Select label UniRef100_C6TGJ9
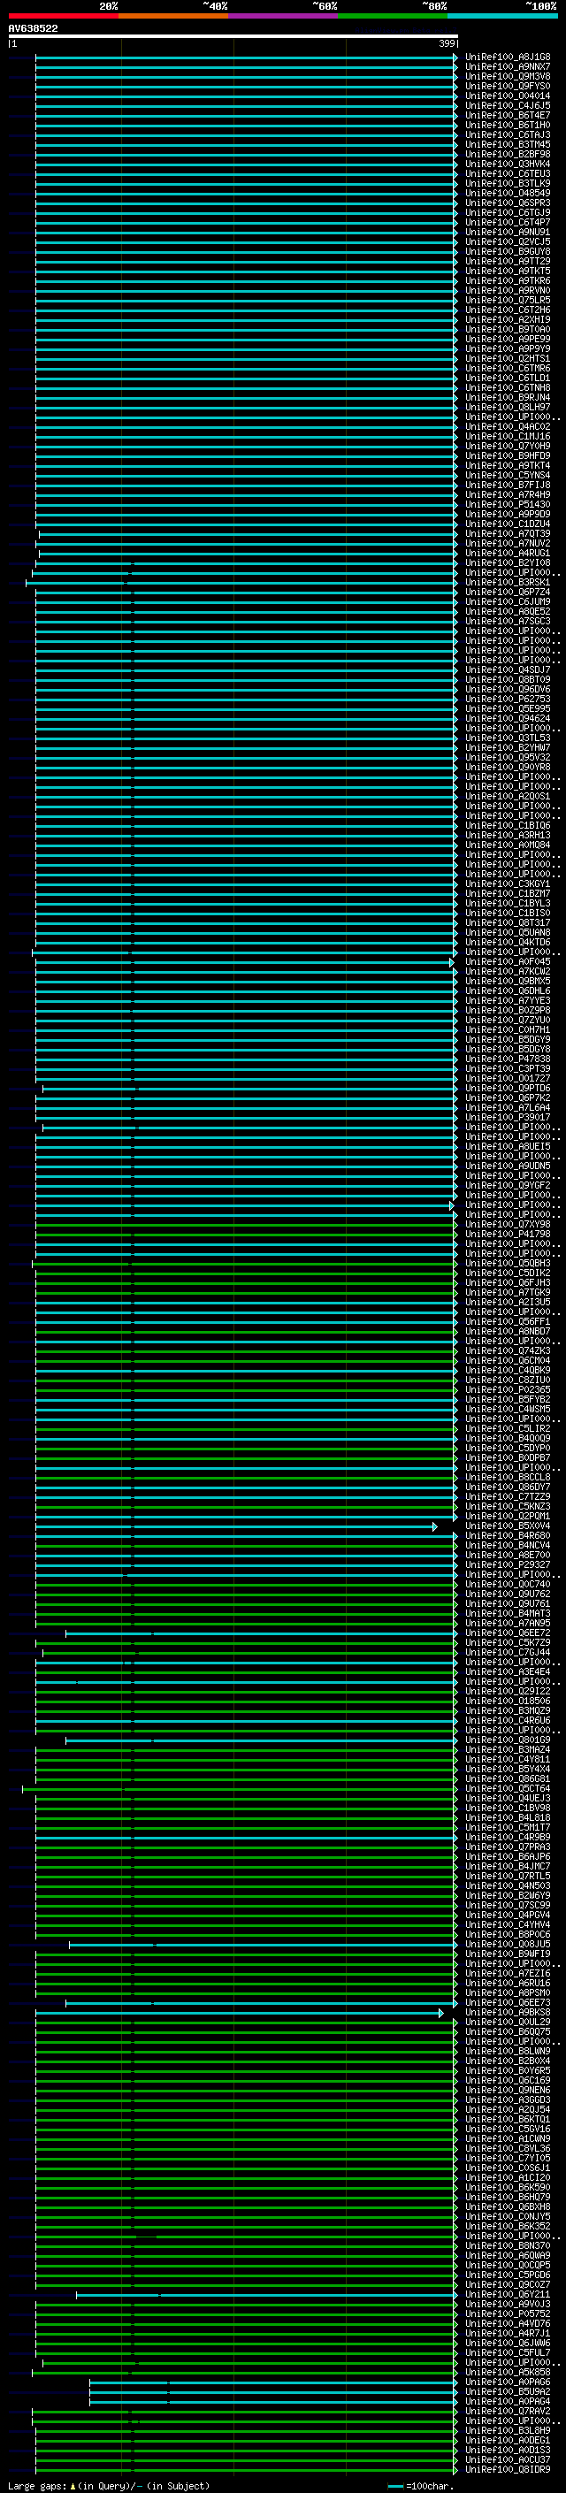566x2493 pixels. click(x=508, y=212)
